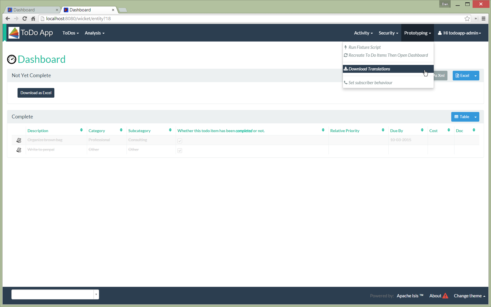Sort by Description column arrows
This screenshot has height=307, width=491.
tap(81, 130)
